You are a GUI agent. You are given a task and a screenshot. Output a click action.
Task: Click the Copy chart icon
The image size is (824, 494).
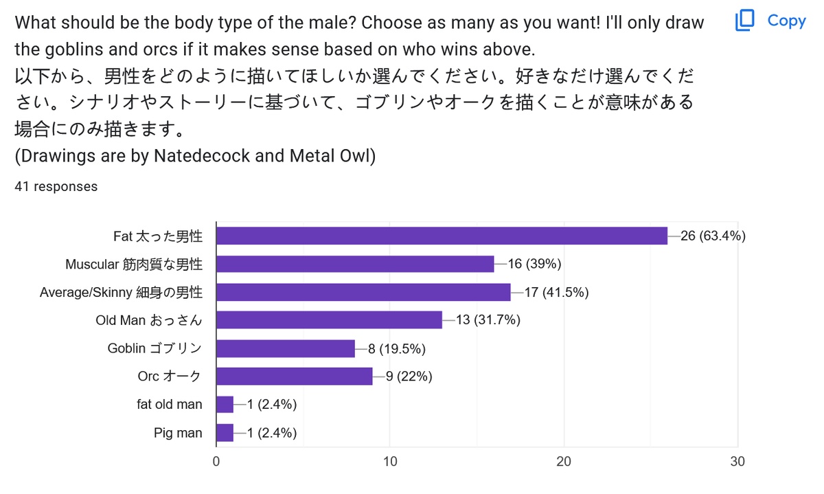(744, 21)
